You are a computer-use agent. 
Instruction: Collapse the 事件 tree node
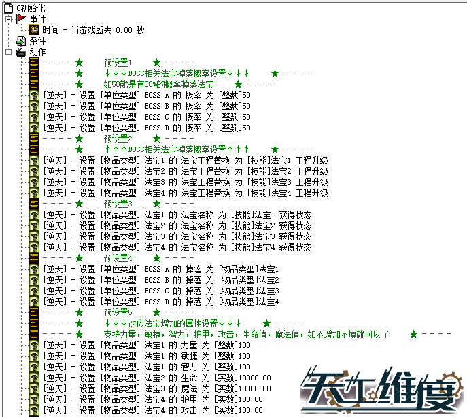pos(7,19)
